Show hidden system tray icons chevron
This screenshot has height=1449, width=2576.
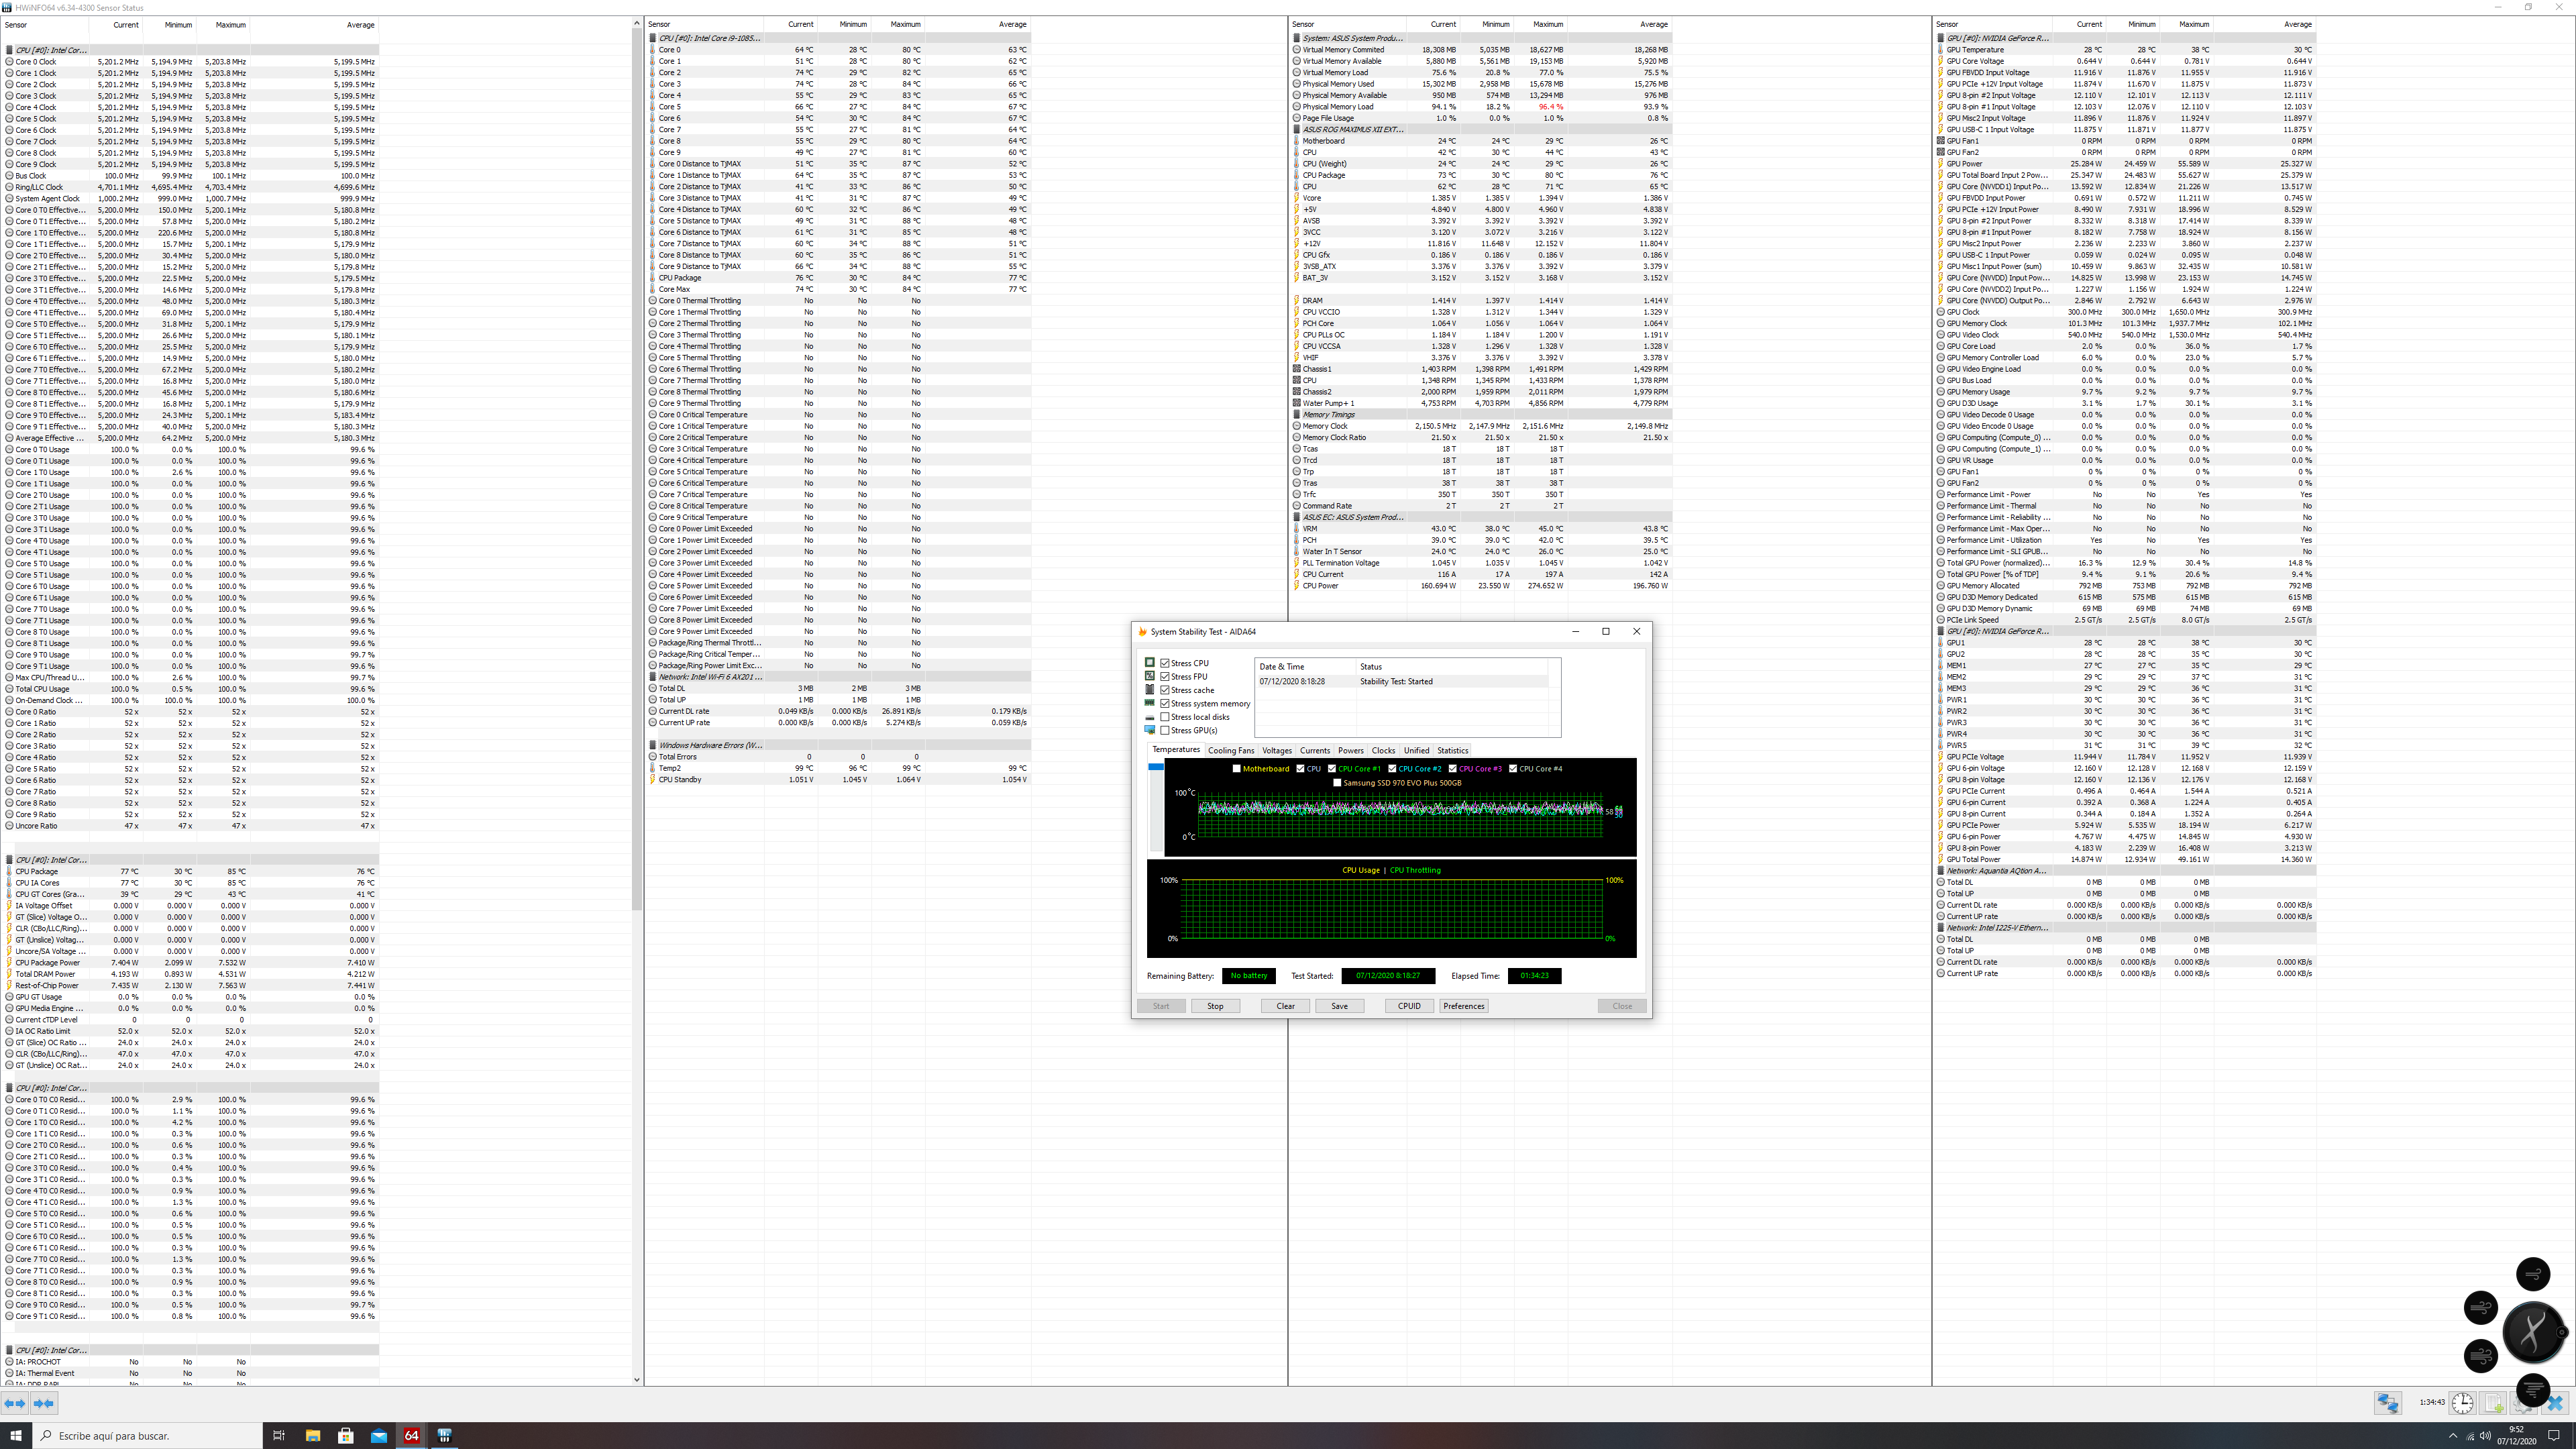point(2453,1436)
